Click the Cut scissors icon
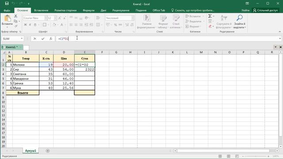Screen dimensions: 283x159 tap(16, 16)
